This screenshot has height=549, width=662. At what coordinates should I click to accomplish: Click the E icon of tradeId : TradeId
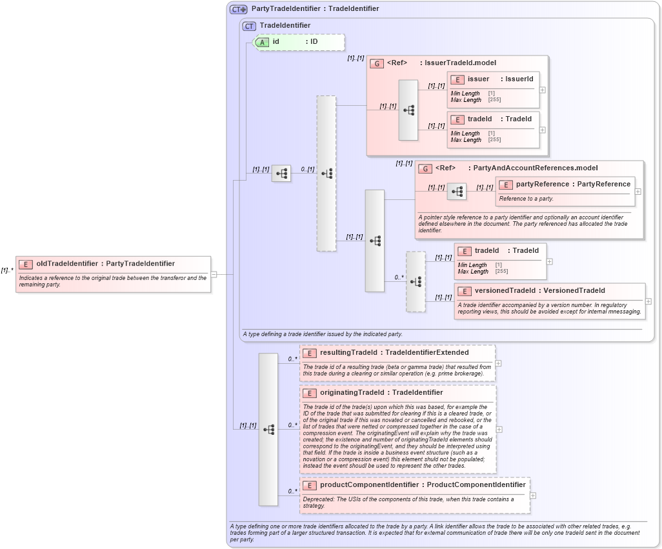tap(457, 119)
